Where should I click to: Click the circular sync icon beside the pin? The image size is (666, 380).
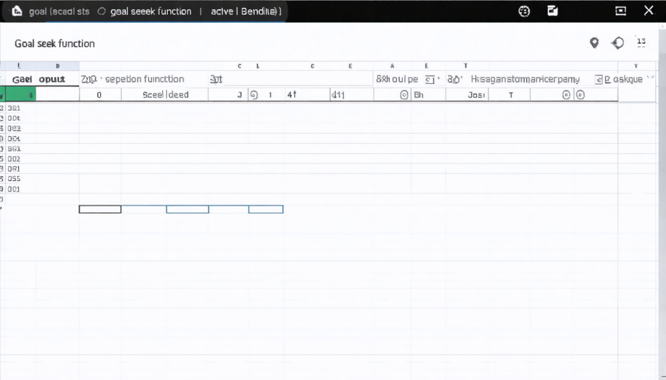617,43
